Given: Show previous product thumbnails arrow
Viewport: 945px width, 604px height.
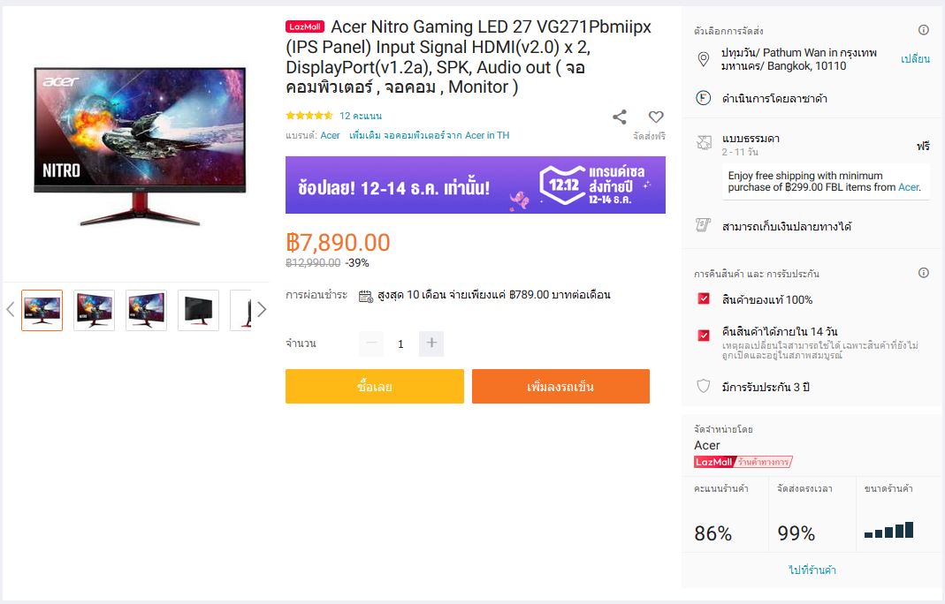Looking at the screenshot, I should coord(11,310).
